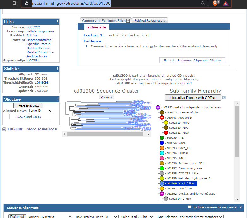Click the Download Cn3D button

coord(29,117)
